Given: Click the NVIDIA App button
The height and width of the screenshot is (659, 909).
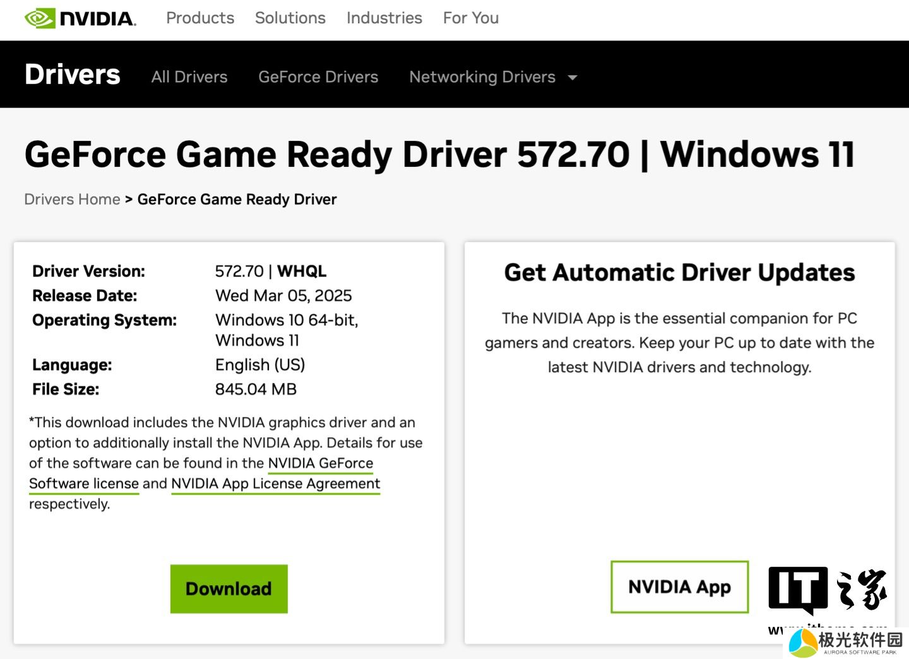Looking at the screenshot, I should pos(680,587).
